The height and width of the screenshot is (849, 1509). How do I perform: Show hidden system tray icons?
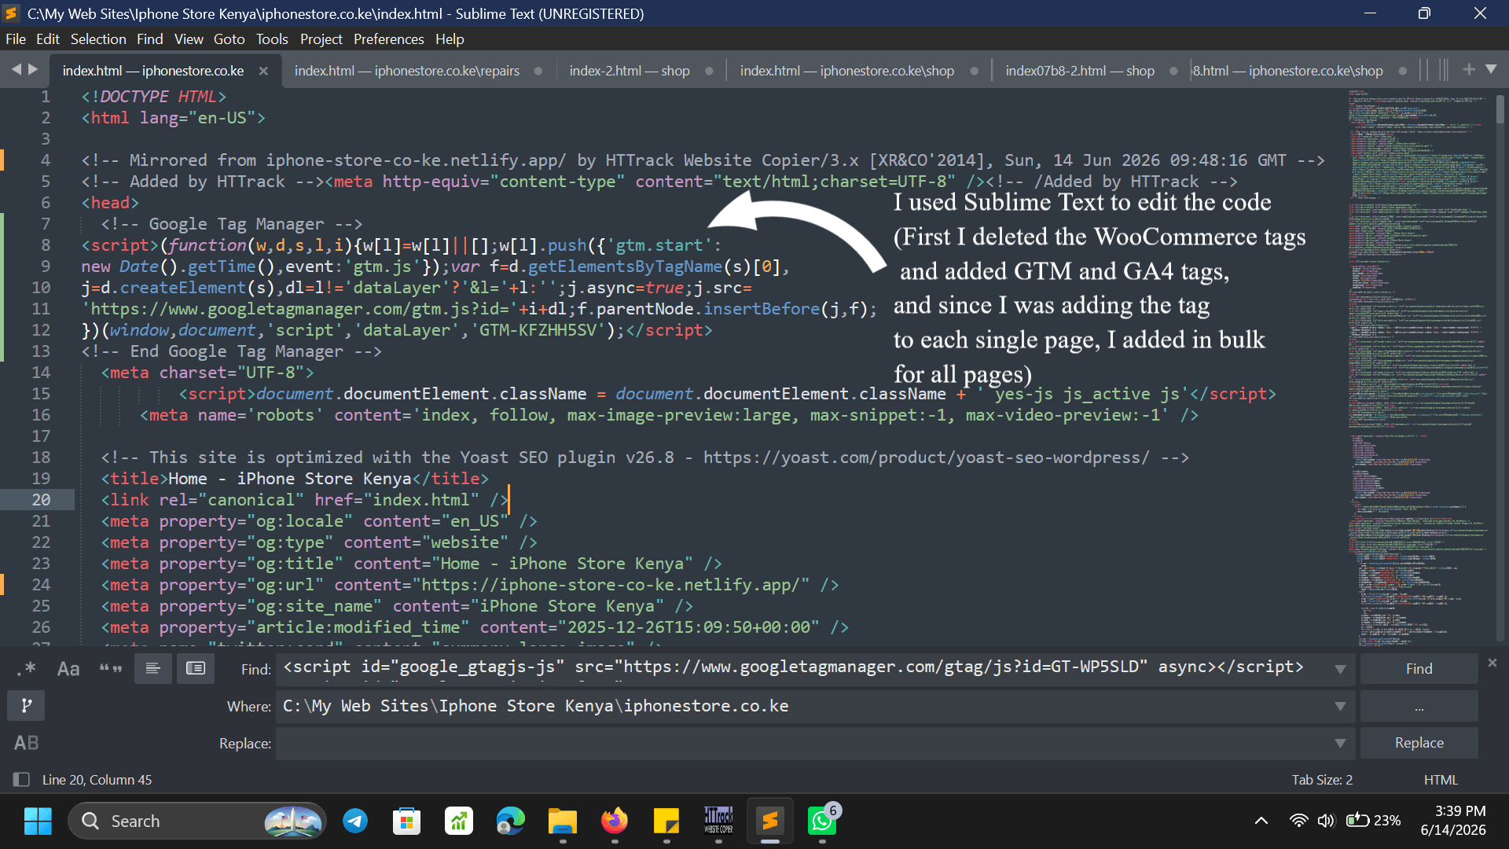point(1261,821)
